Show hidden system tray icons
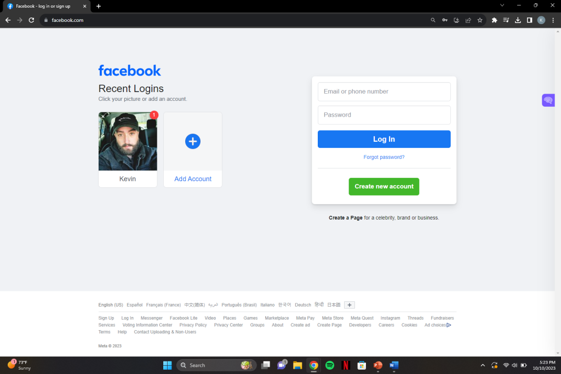This screenshot has width=561, height=374. point(483,365)
